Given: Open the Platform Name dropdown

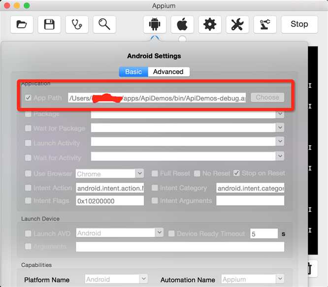Looking at the screenshot, I should pyautogui.click(x=144, y=279).
